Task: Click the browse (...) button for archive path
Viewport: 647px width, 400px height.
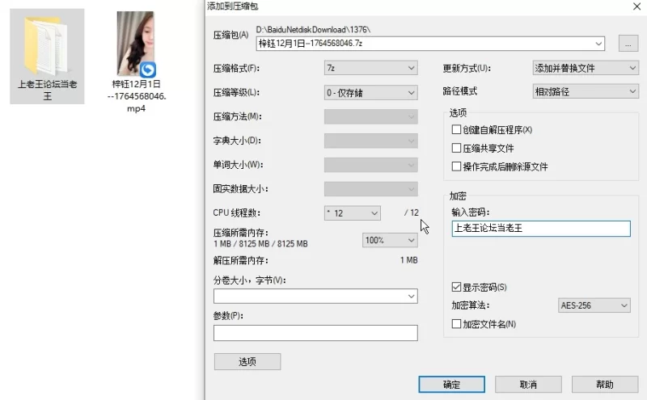Action: (x=628, y=43)
